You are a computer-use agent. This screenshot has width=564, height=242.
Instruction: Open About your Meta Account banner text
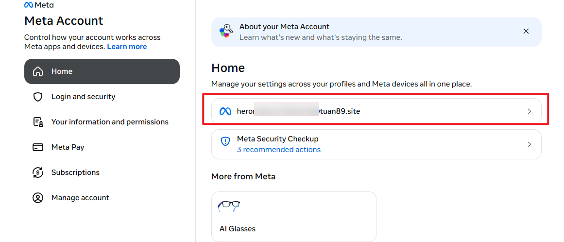[x=321, y=32]
